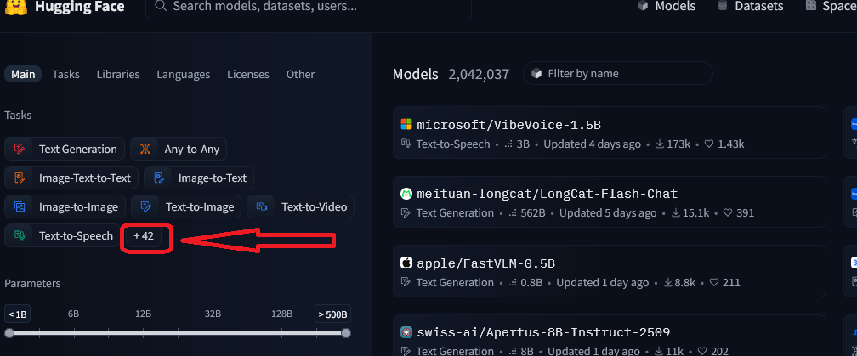Open microsoft/VibeVoice-1.5B model
This screenshot has width=857, height=356.
coord(508,125)
